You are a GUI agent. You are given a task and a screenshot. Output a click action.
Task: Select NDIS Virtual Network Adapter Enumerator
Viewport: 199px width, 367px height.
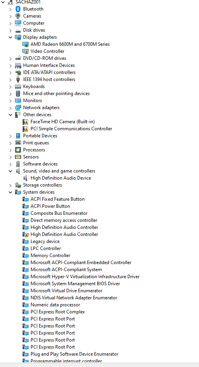tap(74, 298)
